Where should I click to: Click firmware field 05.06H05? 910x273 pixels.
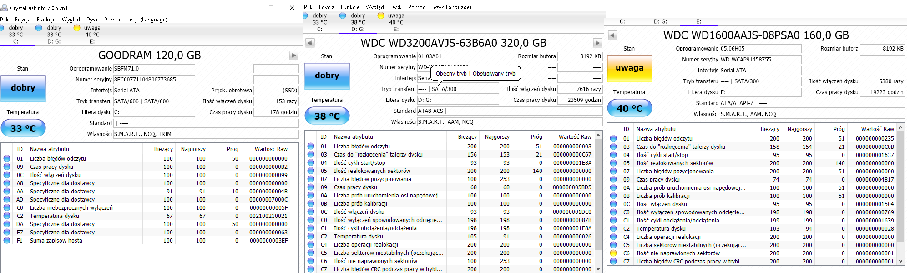pyautogui.click(x=760, y=49)
